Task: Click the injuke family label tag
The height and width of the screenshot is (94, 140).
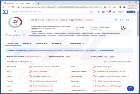Action: [x=112, y=57]
